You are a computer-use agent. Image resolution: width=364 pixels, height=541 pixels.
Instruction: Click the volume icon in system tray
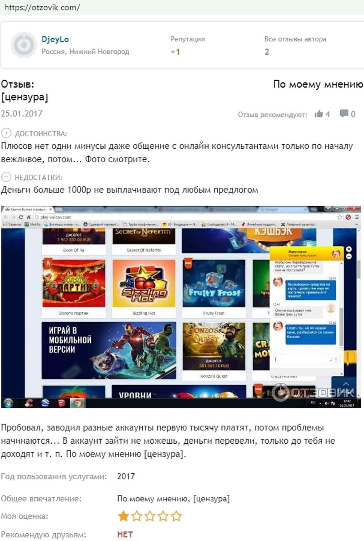point(327,403)
